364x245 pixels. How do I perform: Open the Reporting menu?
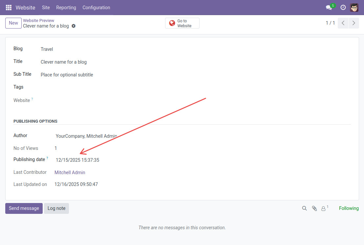[x=66, y=8]
